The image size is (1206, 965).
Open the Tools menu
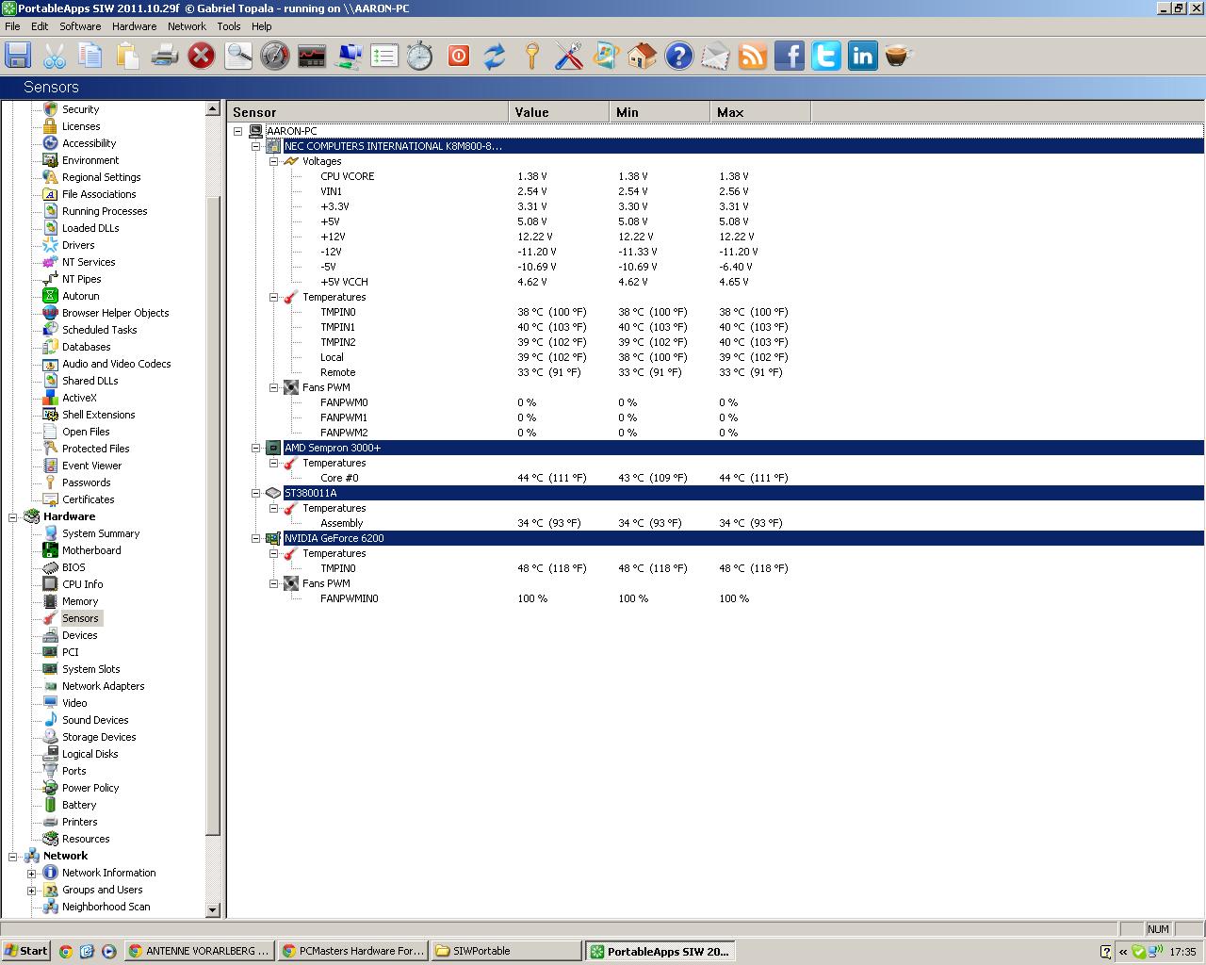pyautogui.click(x=229, y=26)
